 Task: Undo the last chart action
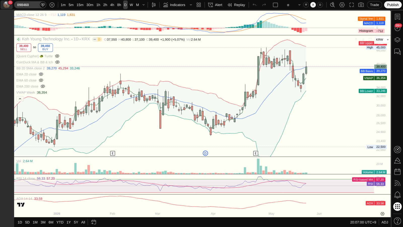254,5
